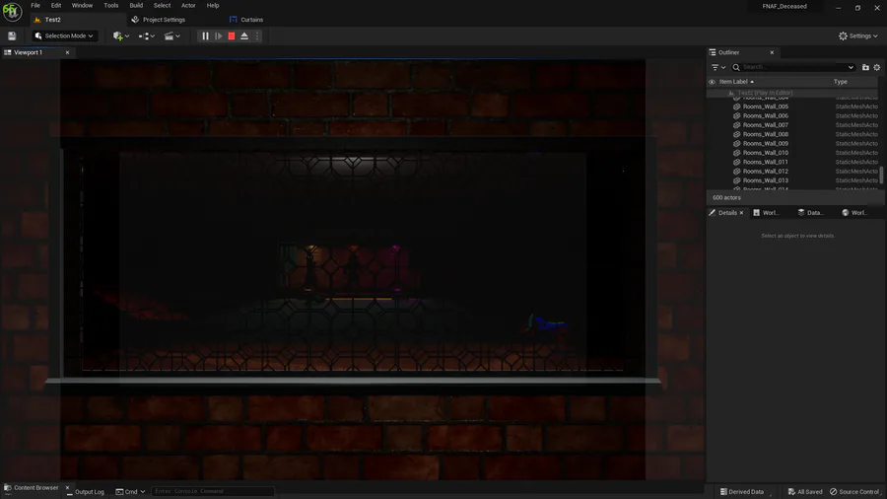Screen dimensions: 887x499
Task: Eject from the player controller
Action: tap(244, 36)
